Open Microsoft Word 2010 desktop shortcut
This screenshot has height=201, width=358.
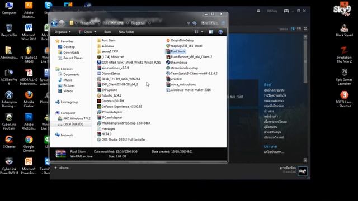[x=29, y=32]
